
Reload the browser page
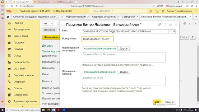pos(16,6)
